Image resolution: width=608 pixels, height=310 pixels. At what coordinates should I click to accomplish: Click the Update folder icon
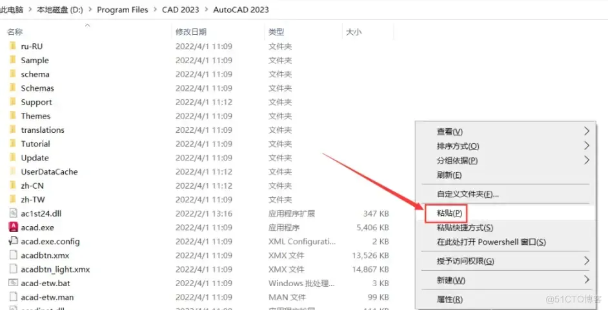click(13, 157)
